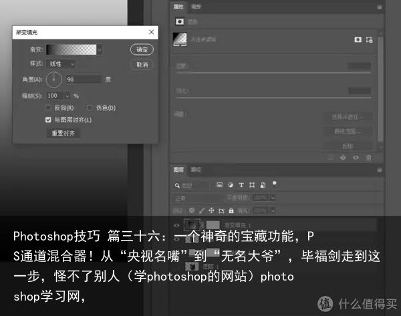This screenshot has height=316, width=401.
Task: Switch to the 通道 Channels tab
Action: 196,170
